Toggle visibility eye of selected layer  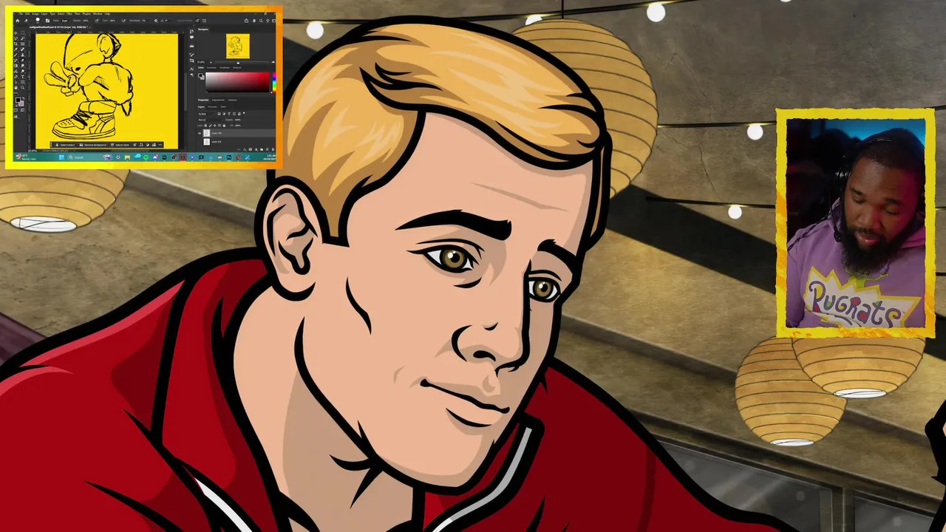click(200, 133)
